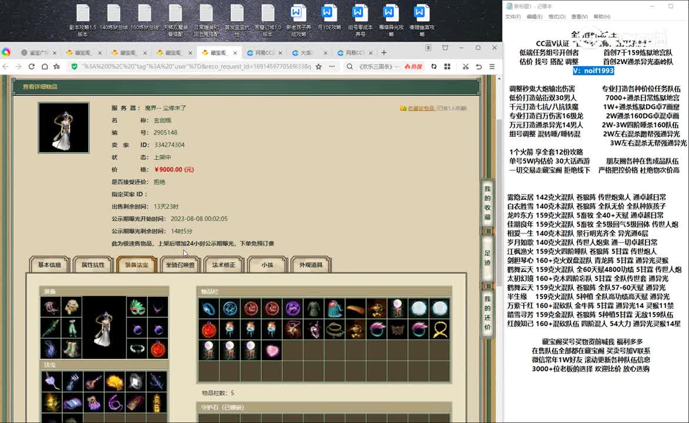The height and width of the screenshot is (423, 689).
Task: Open 编辑(E) menu in Notepad
Action: click(534, 16)
